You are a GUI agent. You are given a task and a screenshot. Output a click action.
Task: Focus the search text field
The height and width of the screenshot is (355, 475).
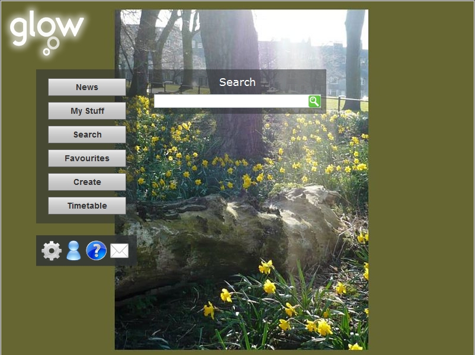231,101
